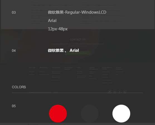
Task: Select the dark gray color circle
Action: (x=90, y=114)
